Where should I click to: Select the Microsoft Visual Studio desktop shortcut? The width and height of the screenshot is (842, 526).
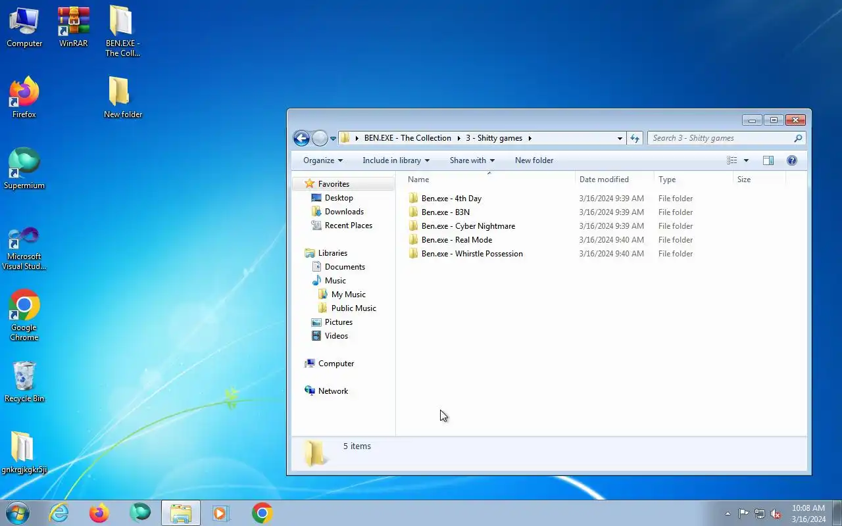tap(24, 248)
